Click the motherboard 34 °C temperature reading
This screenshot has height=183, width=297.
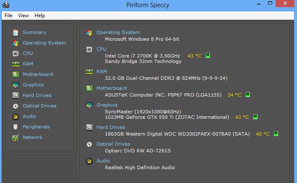235,95
